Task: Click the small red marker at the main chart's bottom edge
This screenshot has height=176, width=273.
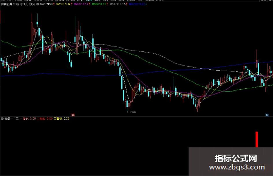Action: (x=73, y=115)
